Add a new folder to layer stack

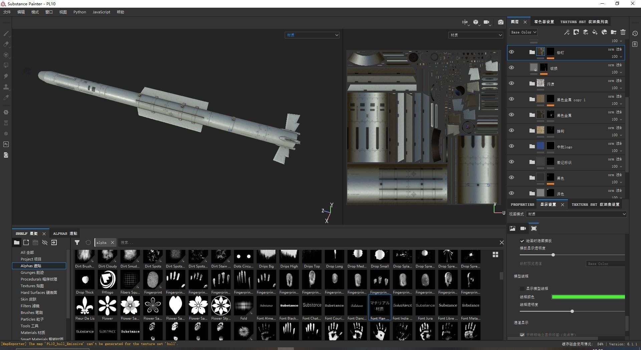tap(614, 32)
